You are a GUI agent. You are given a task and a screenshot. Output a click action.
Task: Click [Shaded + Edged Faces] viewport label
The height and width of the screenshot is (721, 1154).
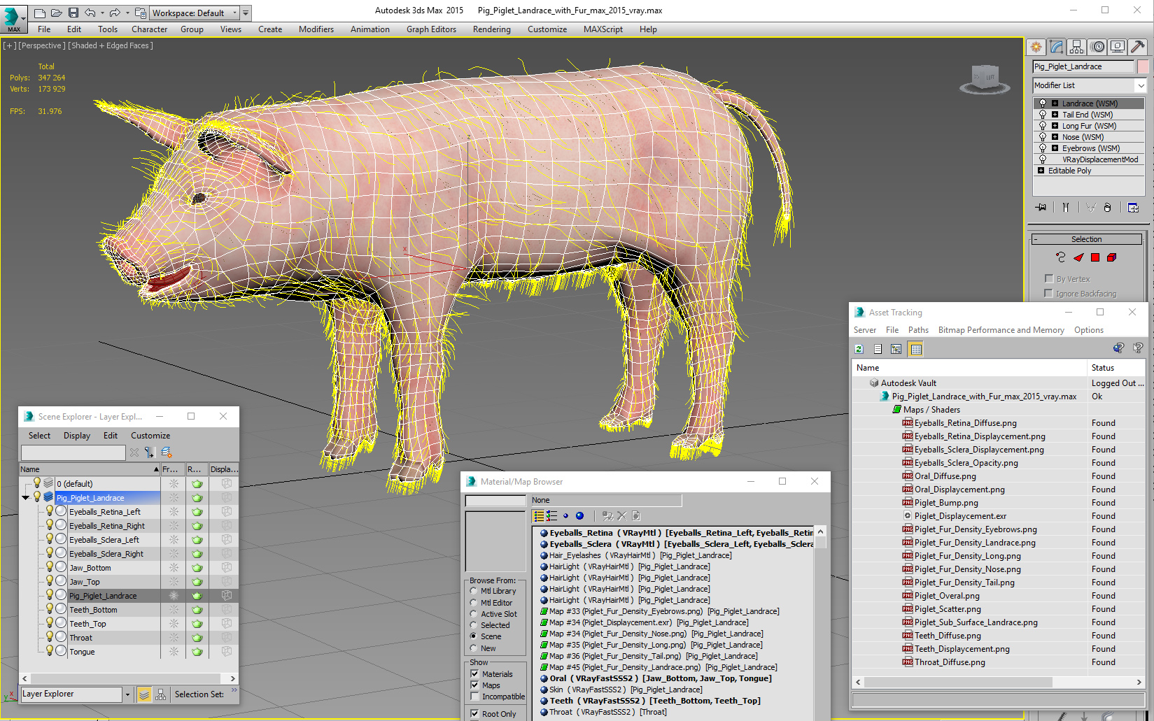click(x=111, y=45)
